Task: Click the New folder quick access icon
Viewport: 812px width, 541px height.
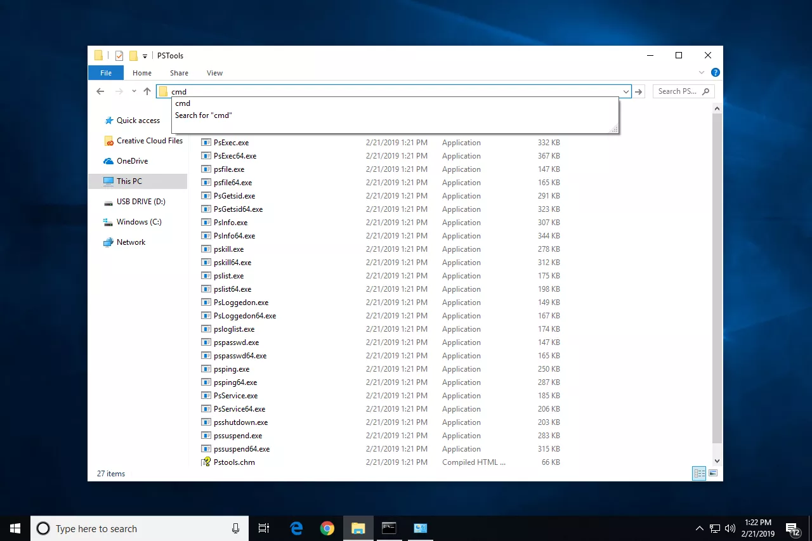Action: coord(133,56)
